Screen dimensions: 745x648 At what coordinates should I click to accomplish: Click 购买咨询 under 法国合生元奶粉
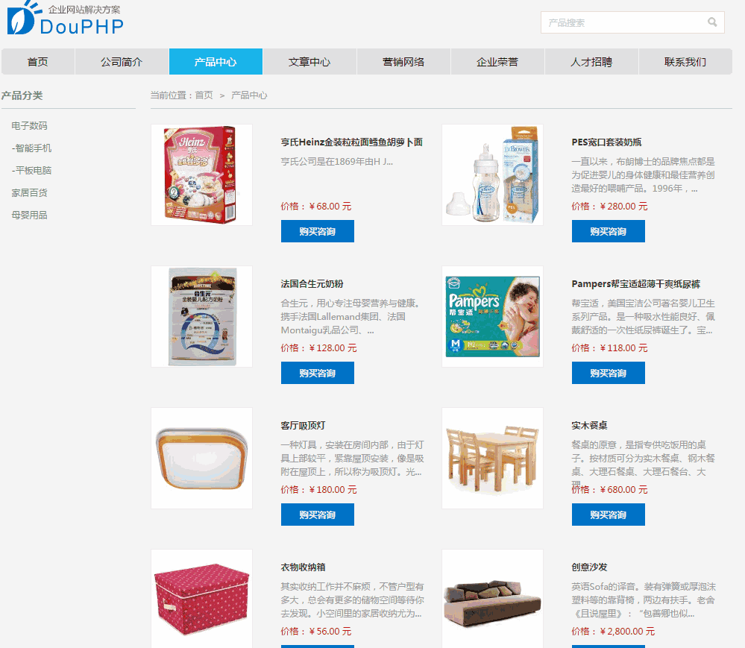click(x=318, y=373)
